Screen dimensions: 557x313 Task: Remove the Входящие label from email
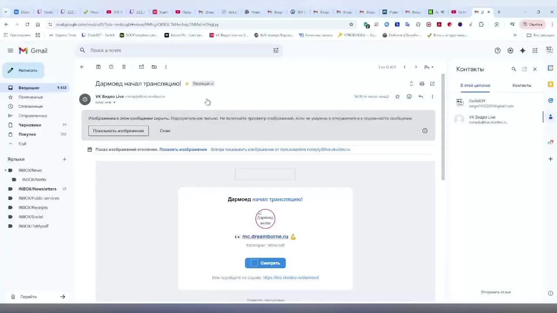(212, 83)
